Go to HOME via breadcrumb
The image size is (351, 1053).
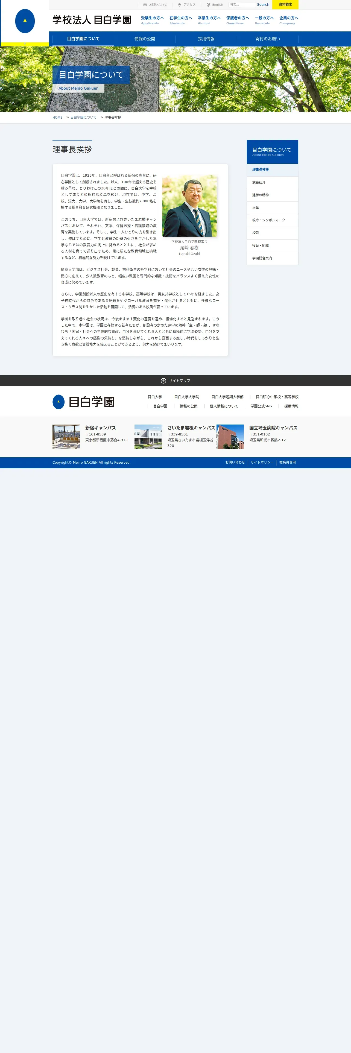(x=57, y=117)
